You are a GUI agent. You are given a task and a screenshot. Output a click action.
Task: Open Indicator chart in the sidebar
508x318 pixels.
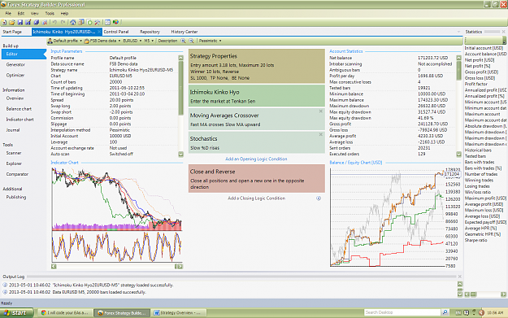[x=20, y=120]
